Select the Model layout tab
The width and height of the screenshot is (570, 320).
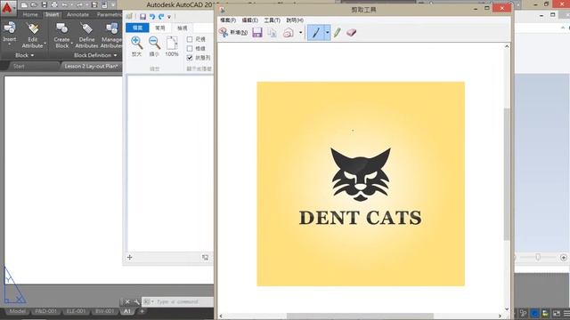[17, 311]
